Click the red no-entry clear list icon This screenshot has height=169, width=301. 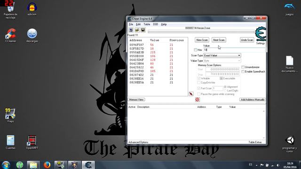[x=198, y=100]
